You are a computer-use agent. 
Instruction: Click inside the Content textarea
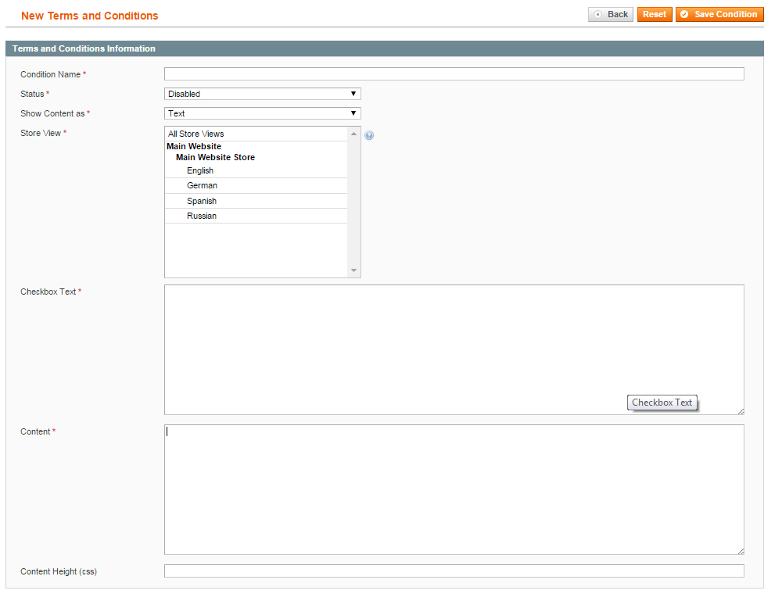[x=454, y=489]
